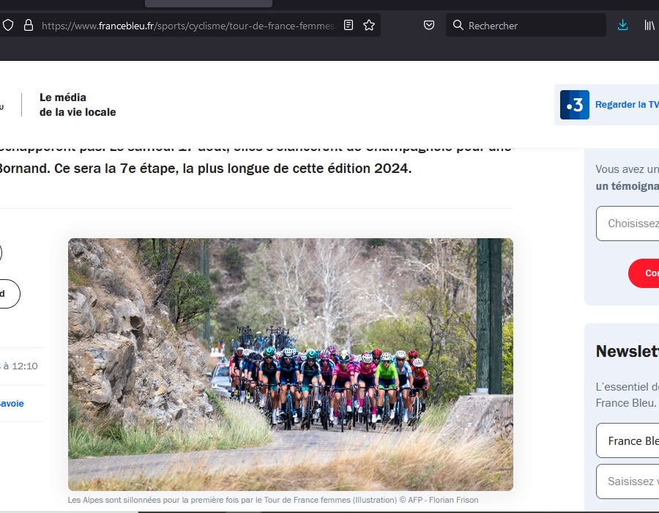Image resolution: width=659 pixels, height=513 pixels.
Task: Switch to the open browser tab
Action: click(x=207, y=3)
